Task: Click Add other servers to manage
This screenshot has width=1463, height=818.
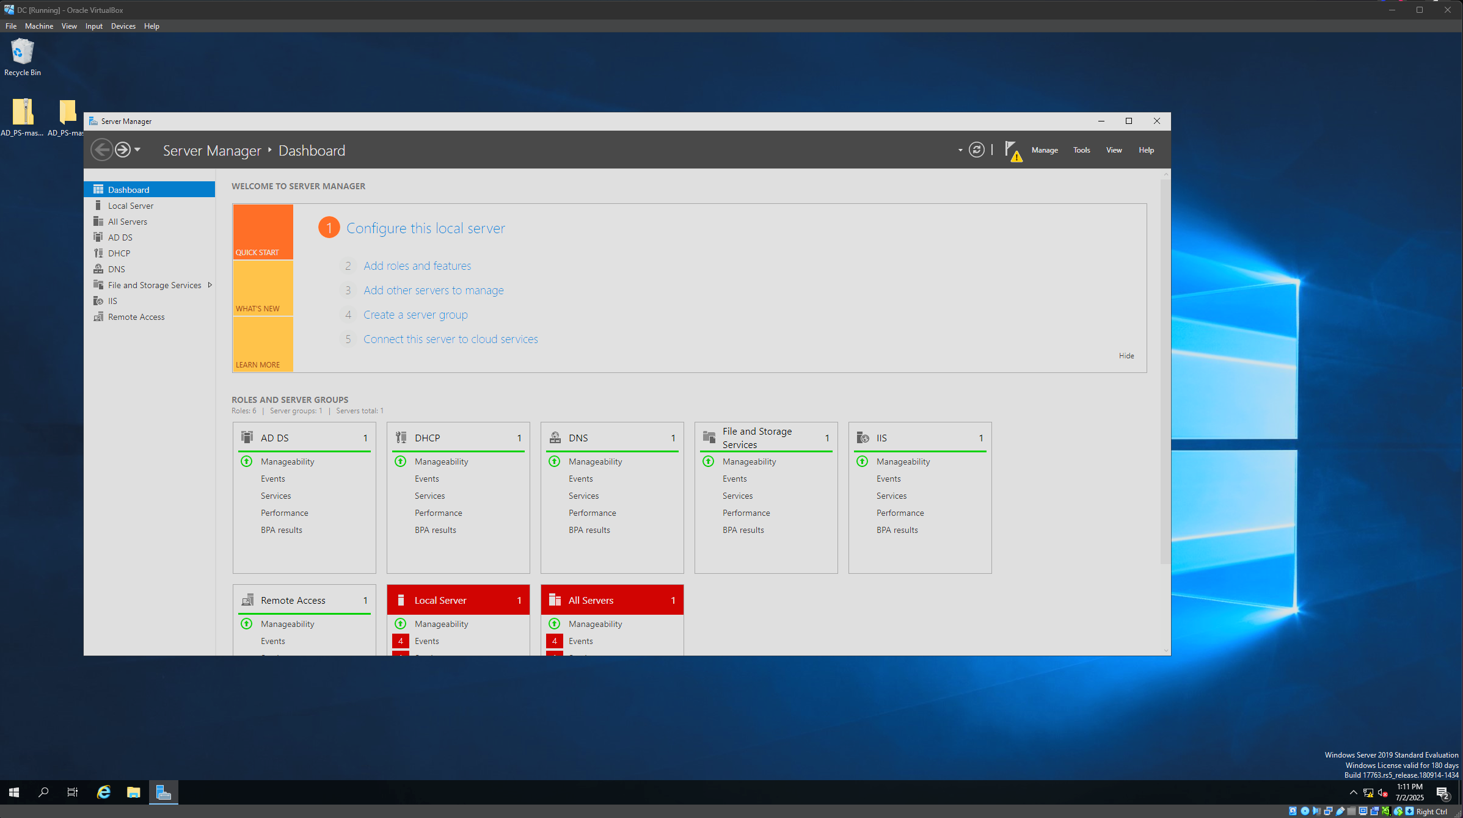Action: [434, 291]
